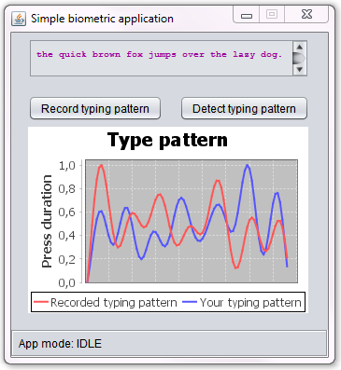Click the red Recorded typing pattern legend swatch
The image size is (341, 370).
pos(41,302)
